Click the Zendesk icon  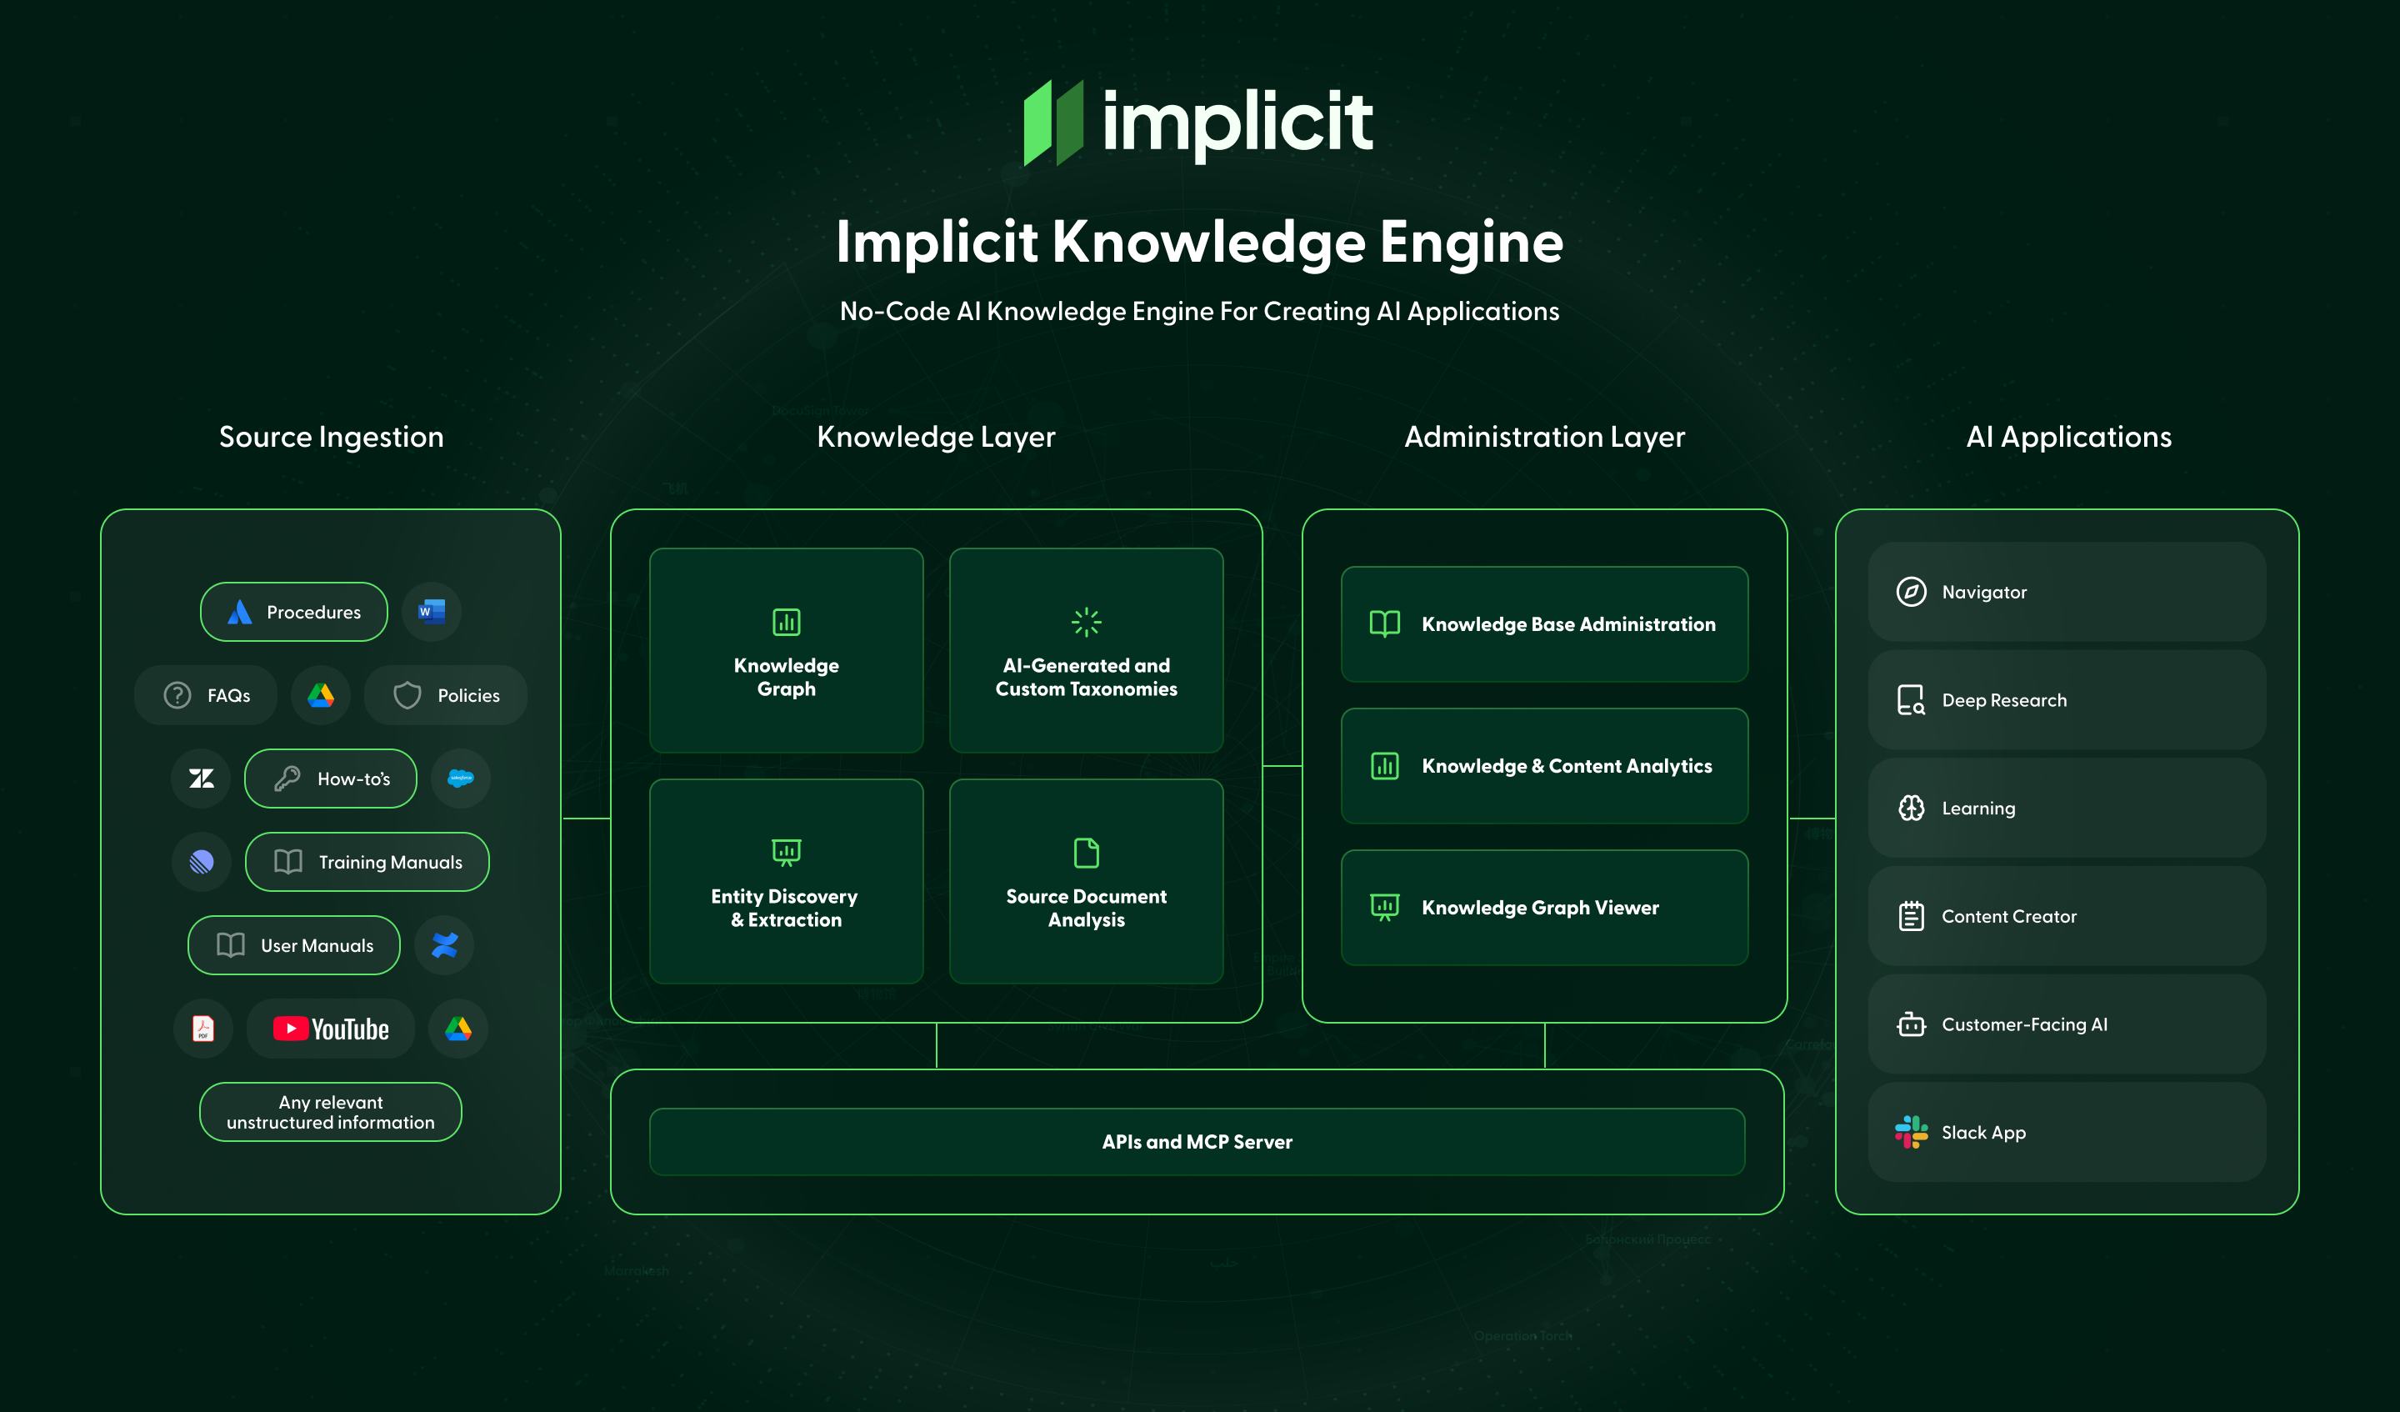coord(201,779)
